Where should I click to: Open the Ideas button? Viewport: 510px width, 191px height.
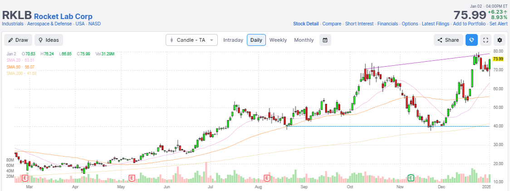coord(49,40)
